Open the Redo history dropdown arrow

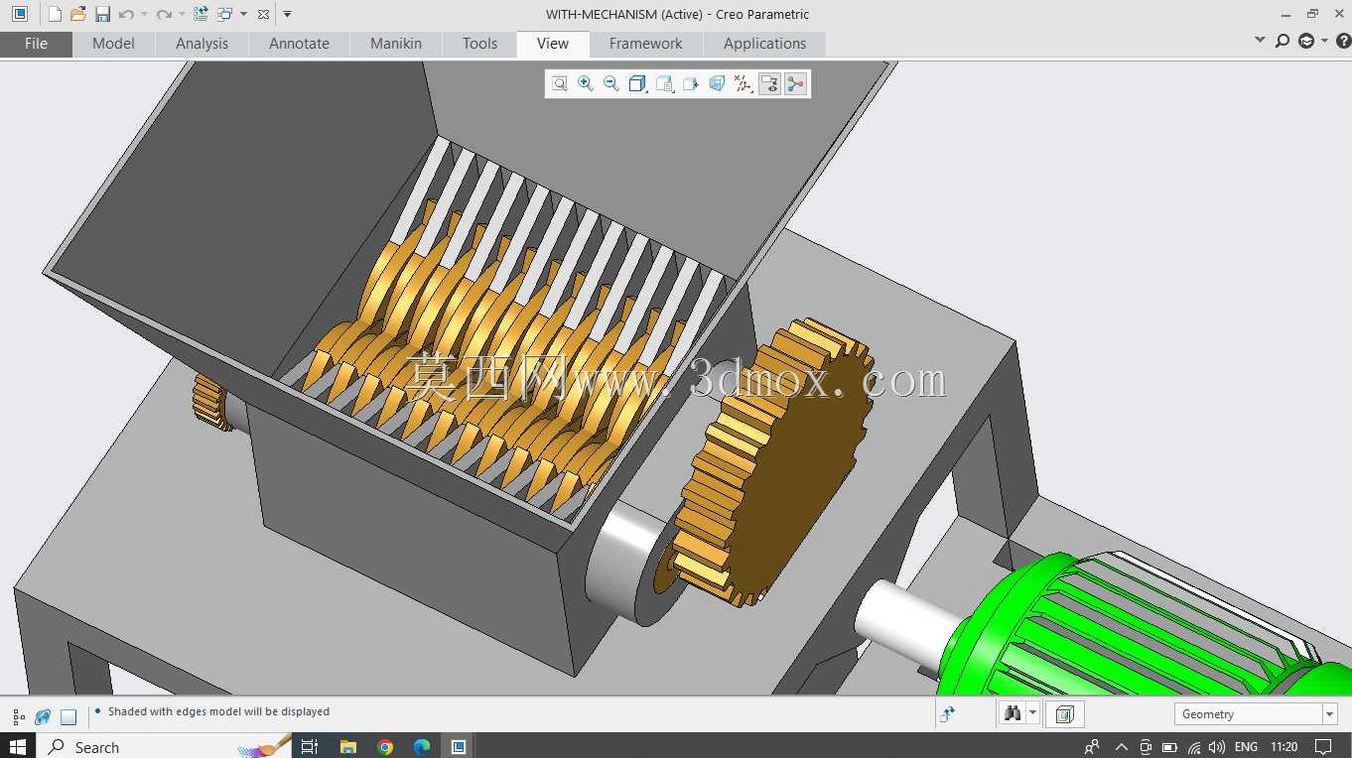182,14
